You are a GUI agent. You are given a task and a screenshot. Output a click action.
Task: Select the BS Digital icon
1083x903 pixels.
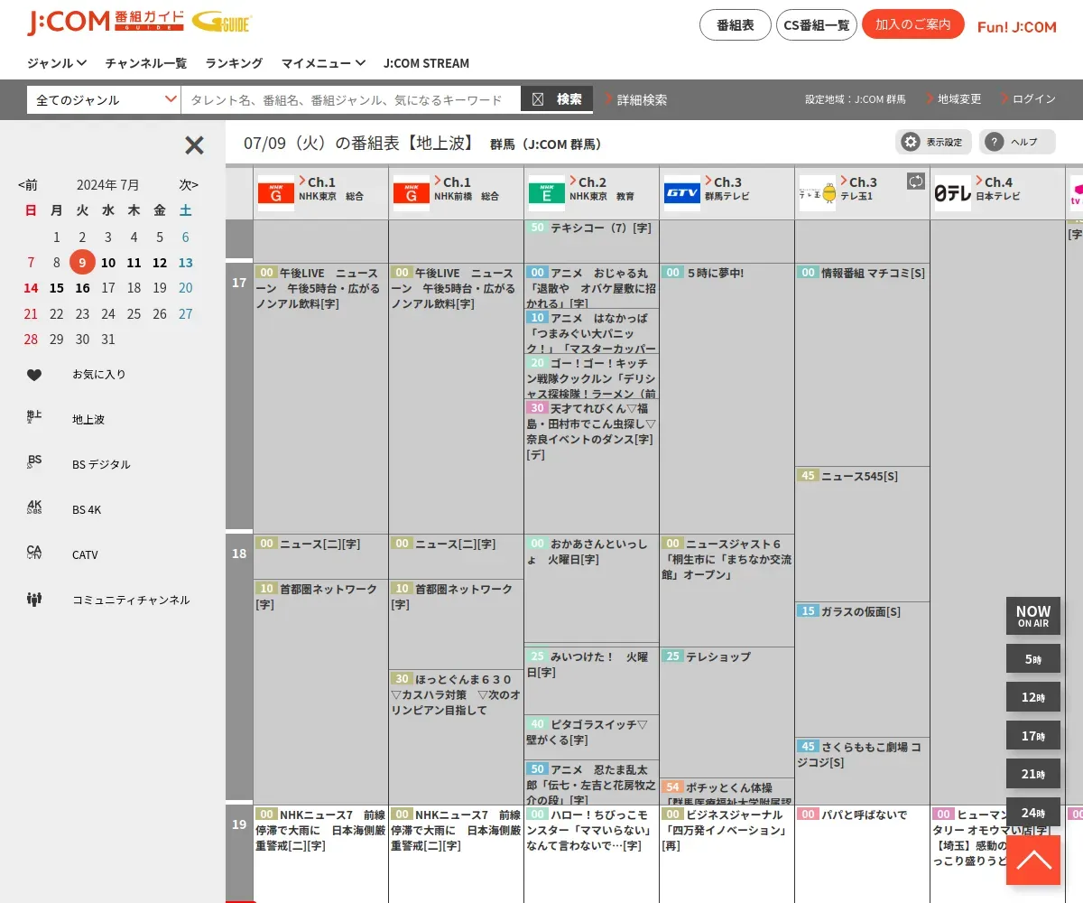(34, 461)
